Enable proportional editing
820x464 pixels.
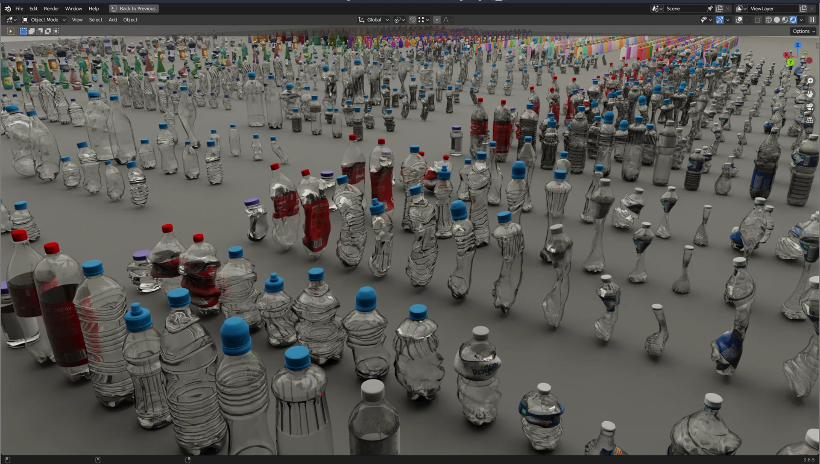[x=436, y=20]
